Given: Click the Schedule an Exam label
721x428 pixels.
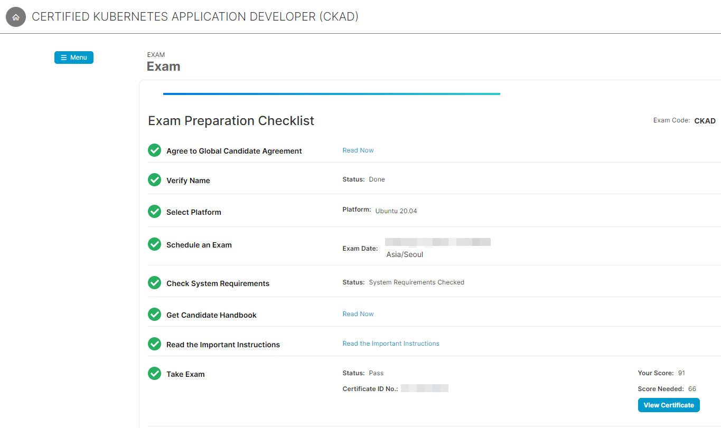Looking at the screenshot, I should click(x=199, y=245).
